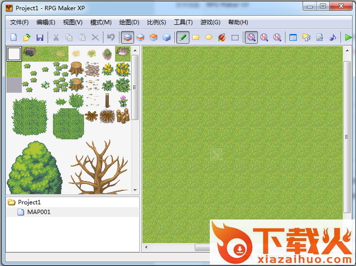
Task: Click the Undo arrow icon
Action: 111,37
